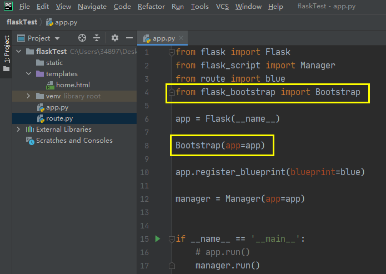Expand External Libraries node
Viewport: 386px width, 274px height.
click(x=19, y=129)
